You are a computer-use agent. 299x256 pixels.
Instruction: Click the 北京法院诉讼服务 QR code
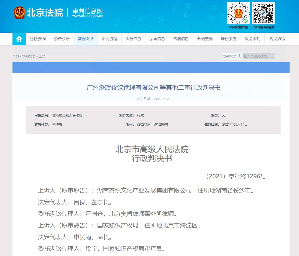263,13
